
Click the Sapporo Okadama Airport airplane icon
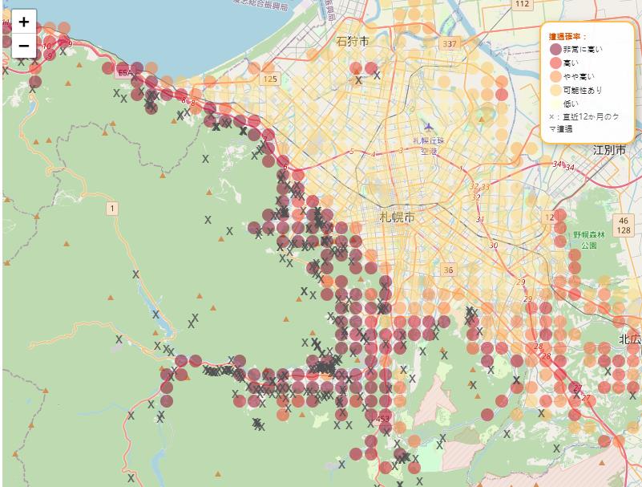(429, 127)
